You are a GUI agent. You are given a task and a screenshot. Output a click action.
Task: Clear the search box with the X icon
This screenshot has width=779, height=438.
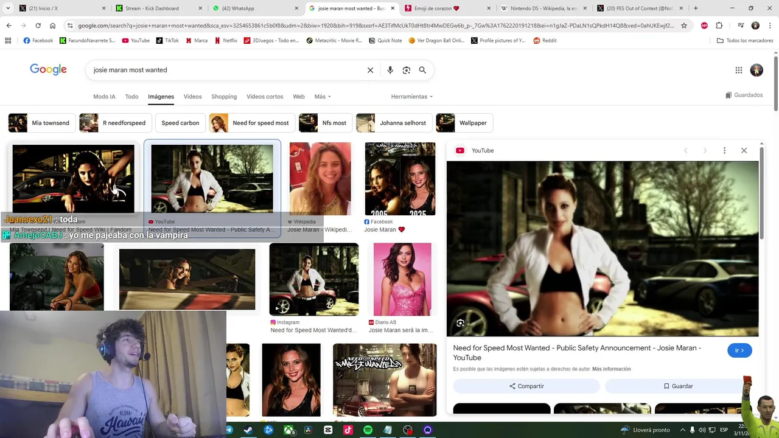370,70
